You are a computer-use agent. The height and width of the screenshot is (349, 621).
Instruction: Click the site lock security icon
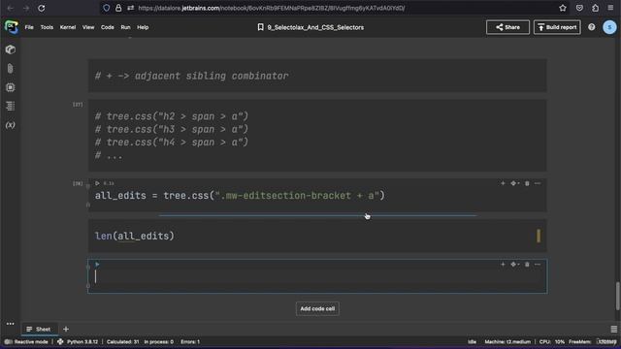[x=118, y=8]
